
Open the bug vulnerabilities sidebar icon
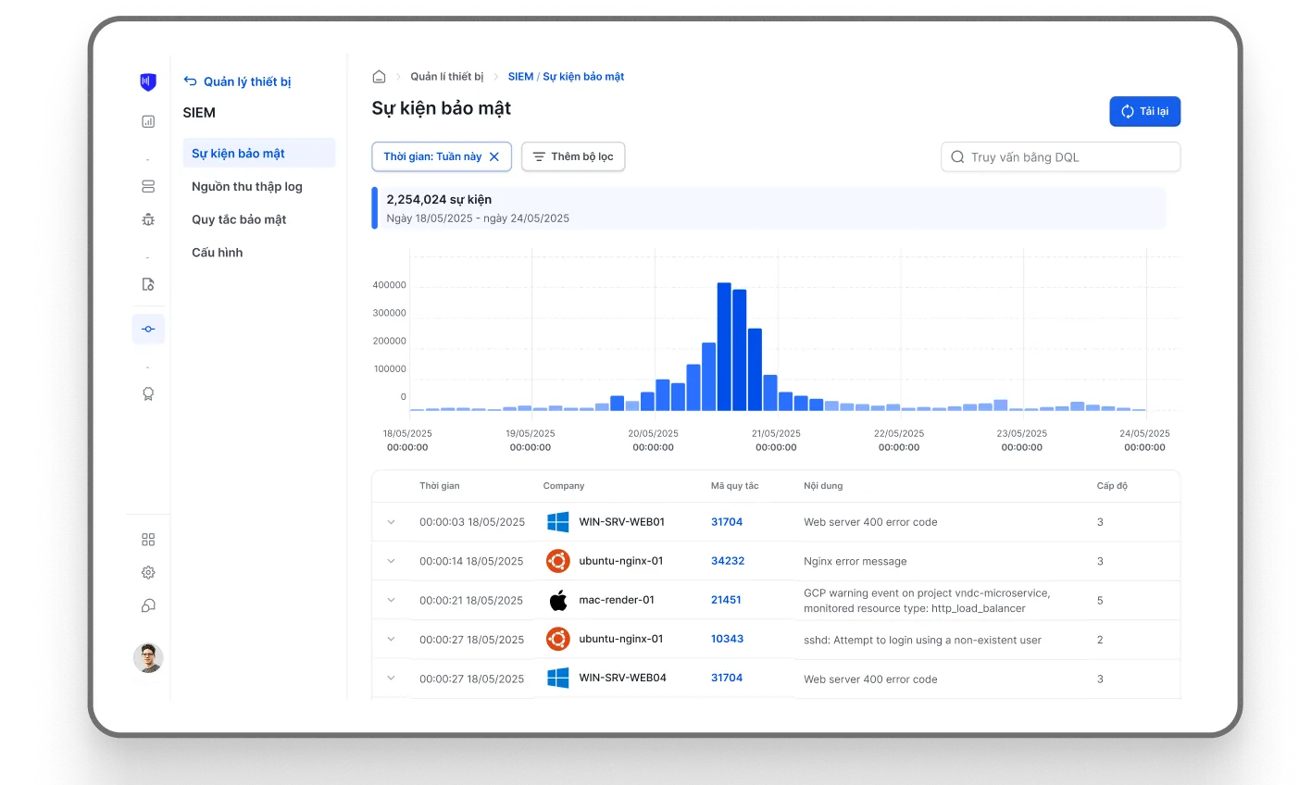[x=148, y=219]
